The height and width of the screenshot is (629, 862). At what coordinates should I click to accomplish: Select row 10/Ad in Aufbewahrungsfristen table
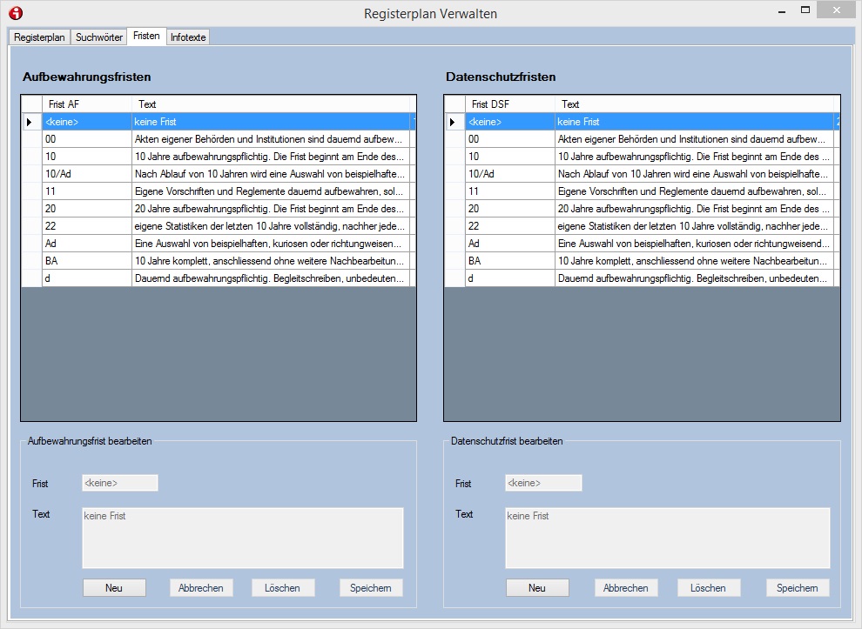[87, 174]
